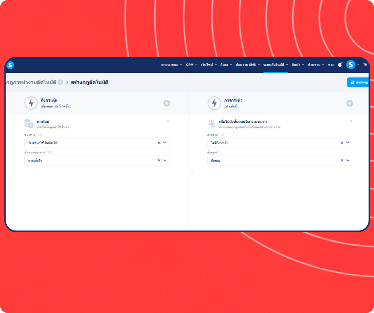374x313 pixels.
Task: Click the สร้างกฎอัตโนมัติ page title
Action: [90, 82]
